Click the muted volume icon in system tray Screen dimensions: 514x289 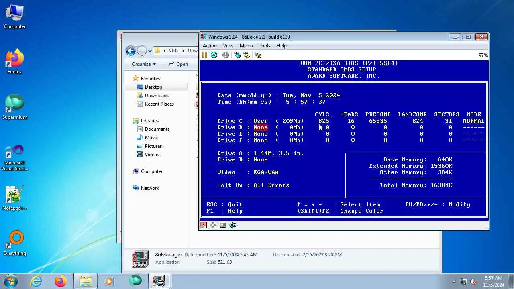(x=474, y=282)
